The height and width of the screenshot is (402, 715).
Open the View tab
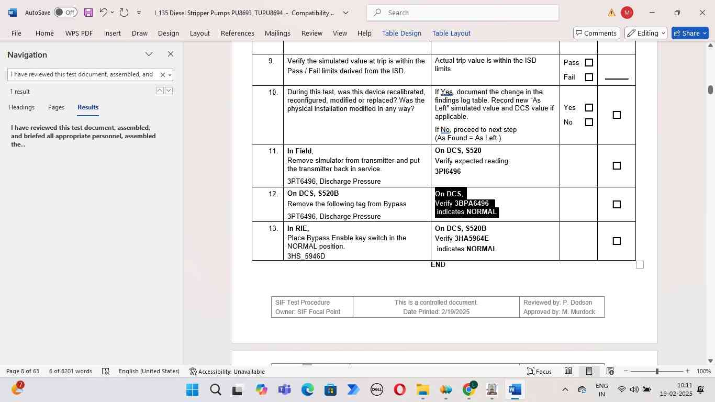coord(340,33)
